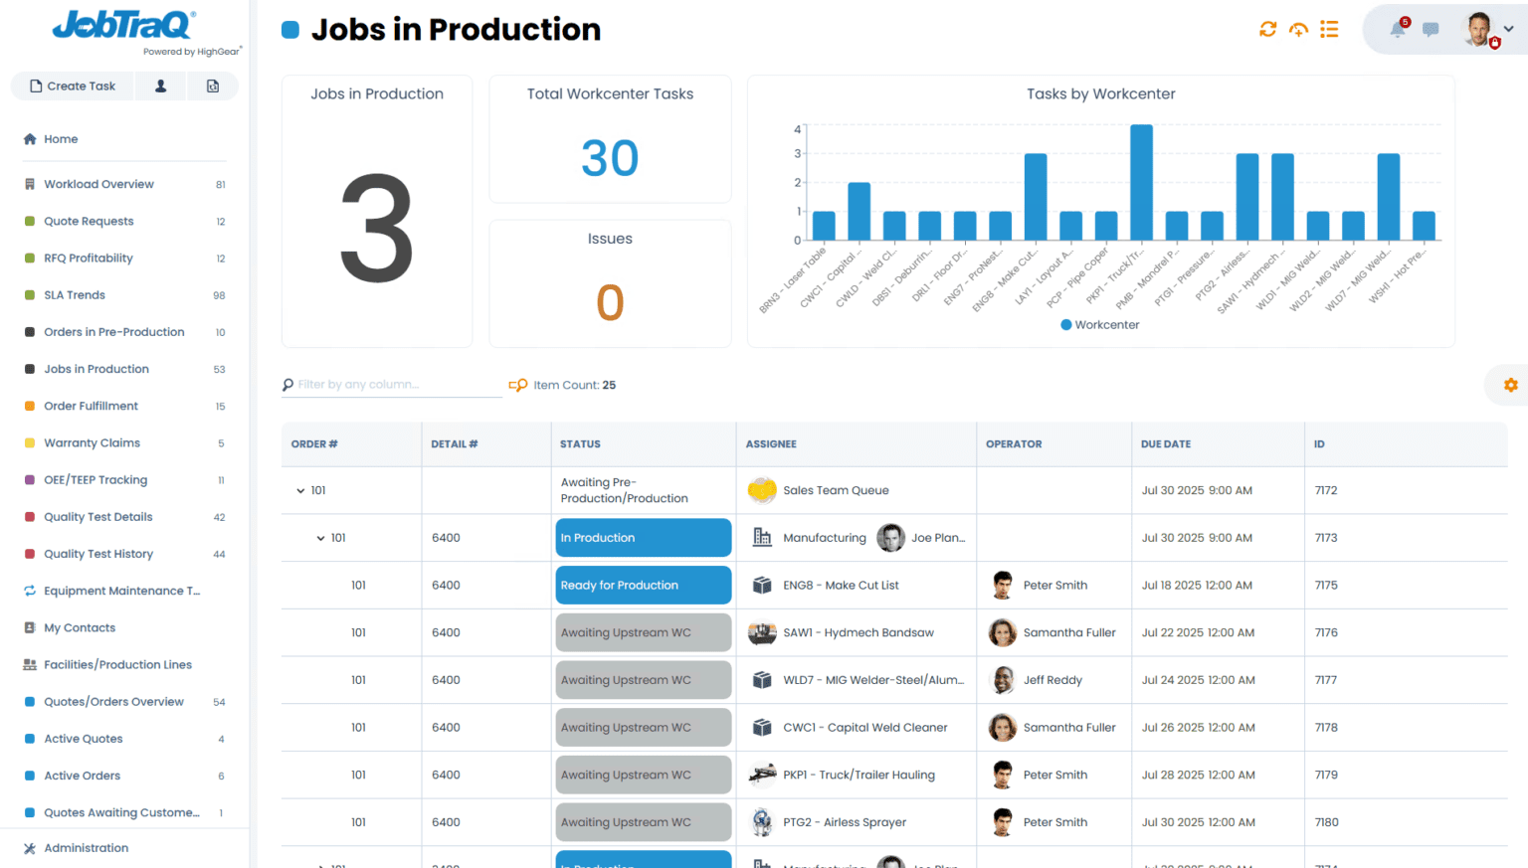This screenshot has width=1528, height=868.
Task: Toggle the Workcenter legend item in chart
Action: click(x=1099, y=325)
